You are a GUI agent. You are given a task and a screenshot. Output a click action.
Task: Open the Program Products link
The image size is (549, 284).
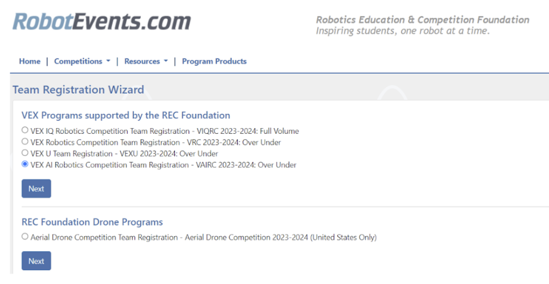(x=214, y=61)
